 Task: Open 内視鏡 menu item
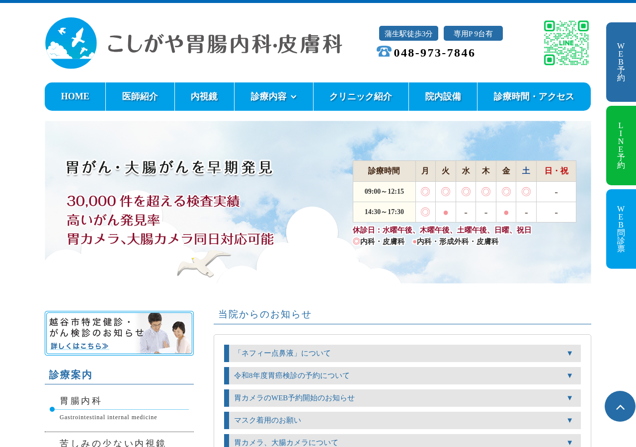204,97
